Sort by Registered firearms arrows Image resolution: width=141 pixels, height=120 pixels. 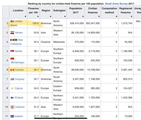[131, 16]
